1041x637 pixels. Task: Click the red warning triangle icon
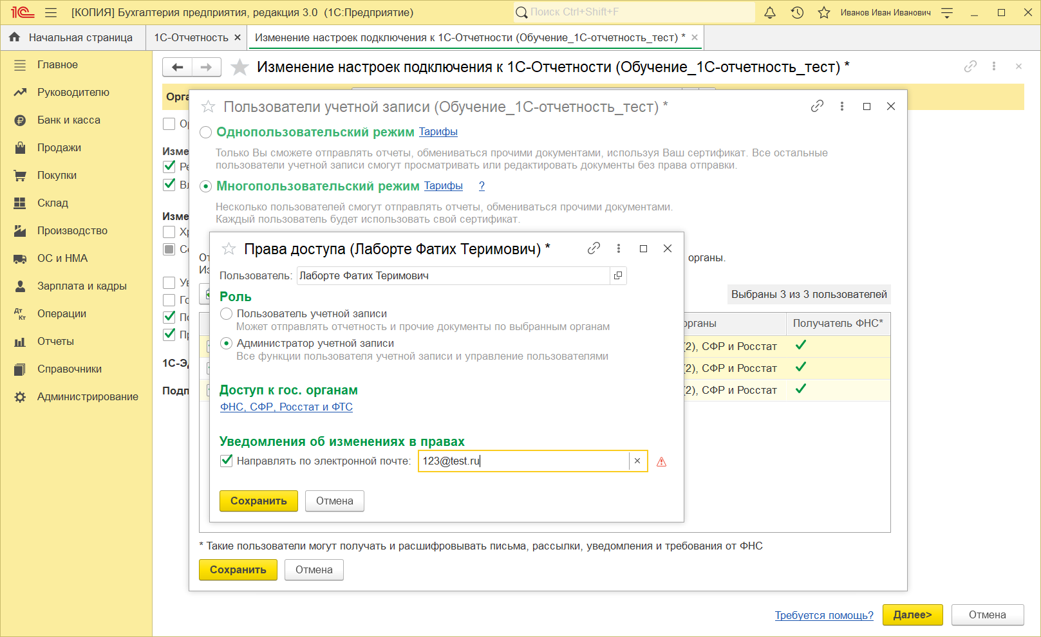[661, 462]
